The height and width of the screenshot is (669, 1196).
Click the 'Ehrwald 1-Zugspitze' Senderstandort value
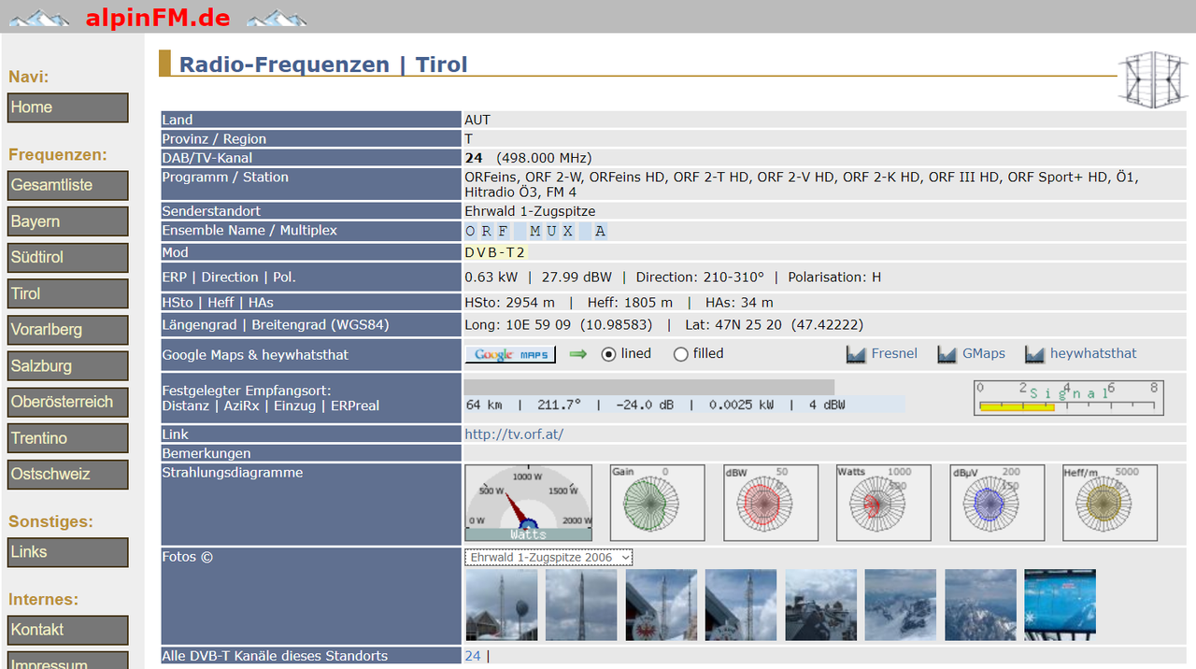pos(530,211)
